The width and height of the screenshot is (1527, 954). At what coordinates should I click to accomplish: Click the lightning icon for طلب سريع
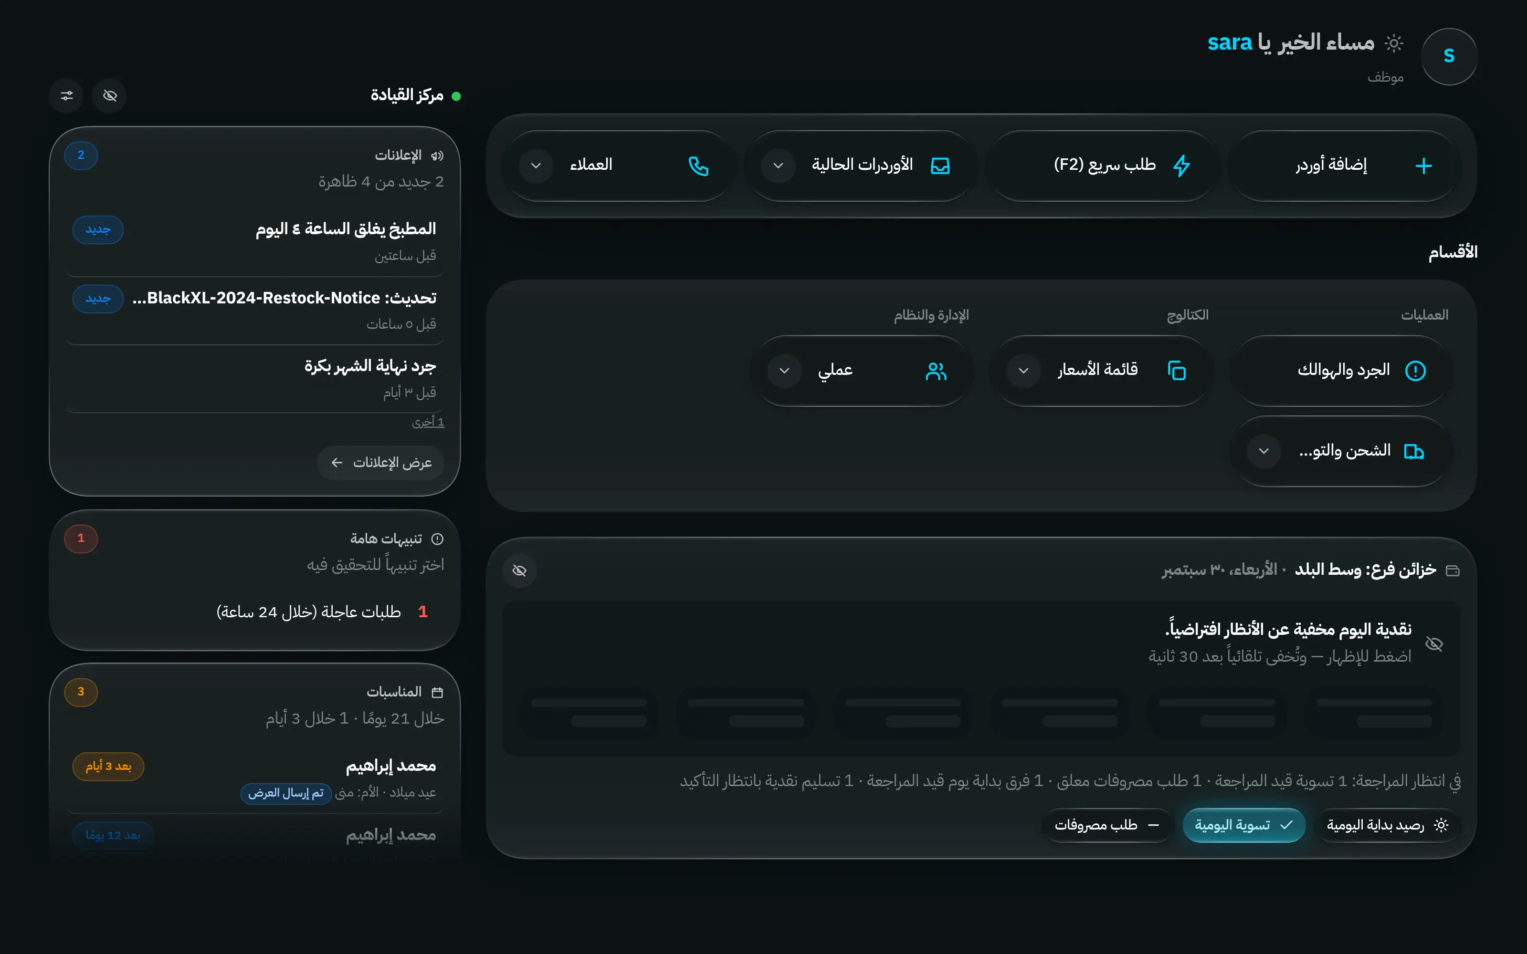tap(1182, 166)
